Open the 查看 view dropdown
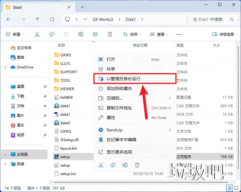This screenshot has width=241, height=192. tap(159, 34)
